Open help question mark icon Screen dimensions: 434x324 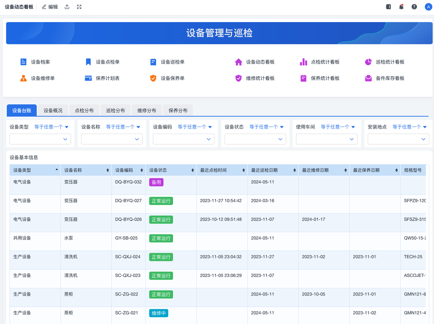pyautogui.click(x=414, y=7)
